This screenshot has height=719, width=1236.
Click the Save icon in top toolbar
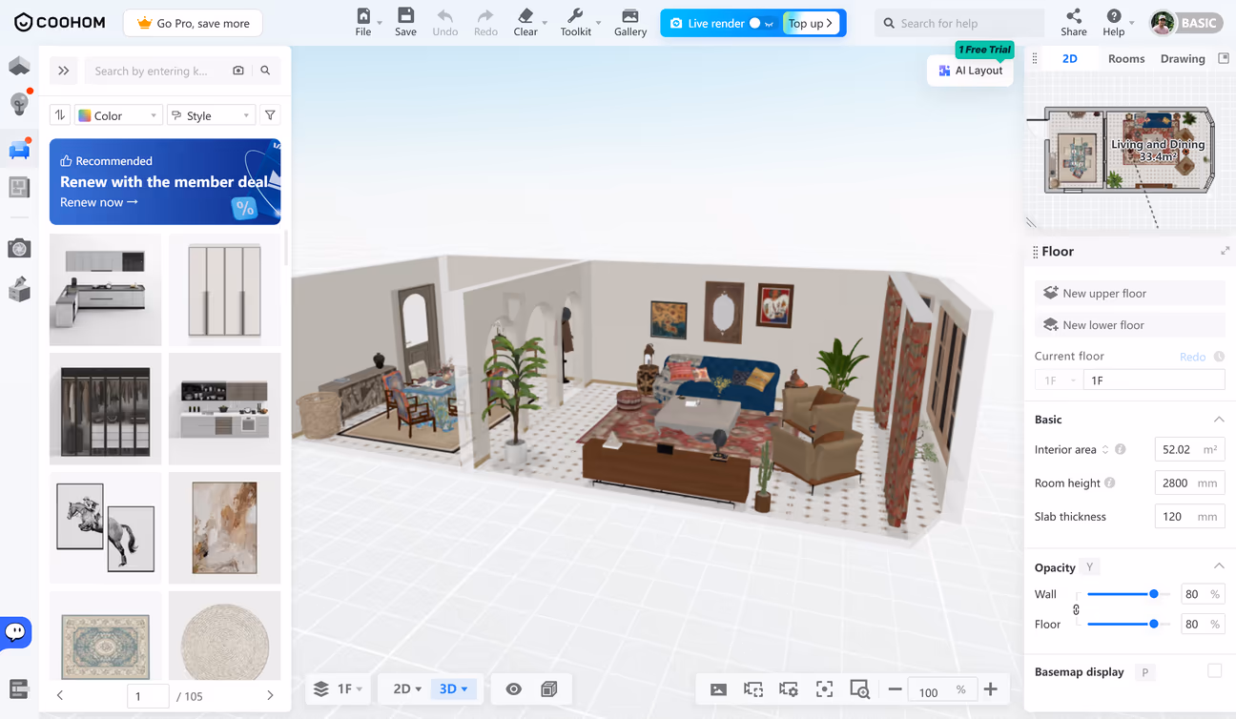point(405,16)
